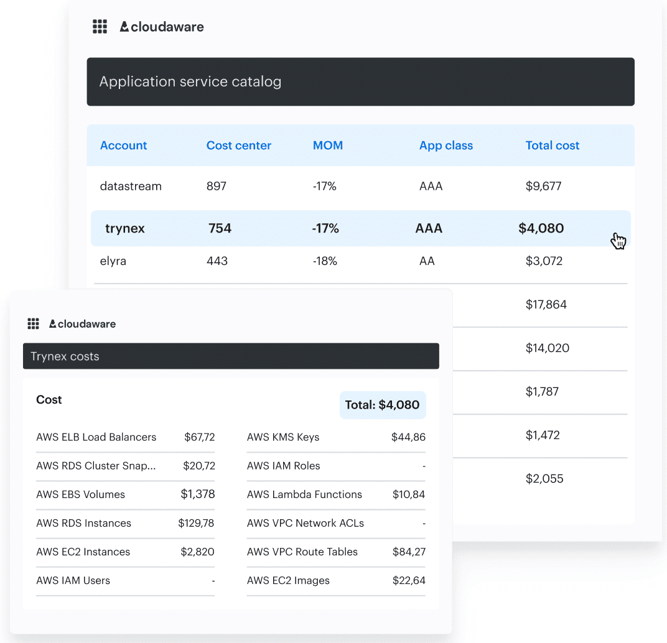Open the App class column header
667x643 pixels.
(445, 145)
